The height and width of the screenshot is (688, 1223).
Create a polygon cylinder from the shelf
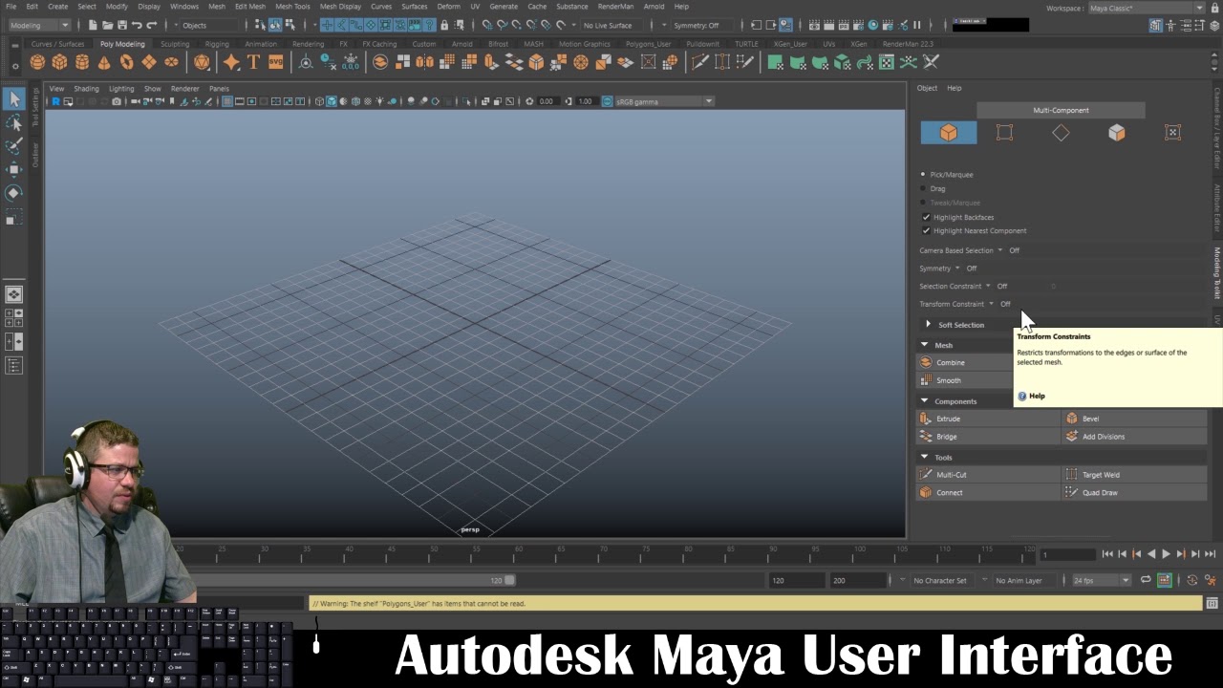click(x=82, y=62)
